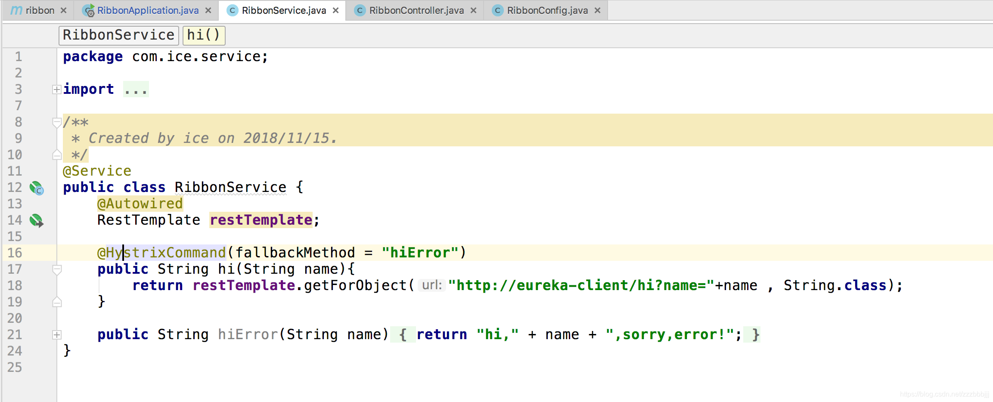The width and height of the screenshot is (993, 402).
Task: Click the hiError method name on line 21
Action: (248, 334)
